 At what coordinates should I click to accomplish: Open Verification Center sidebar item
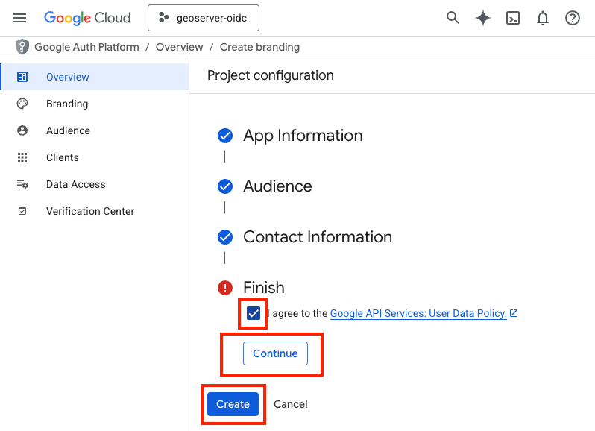tap(90, 211)
